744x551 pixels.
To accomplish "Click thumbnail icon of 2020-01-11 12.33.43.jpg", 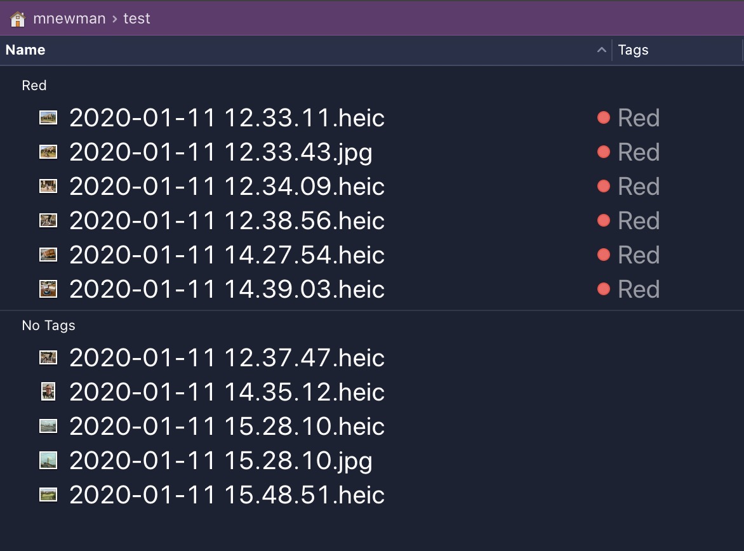I will click(48, 152).
